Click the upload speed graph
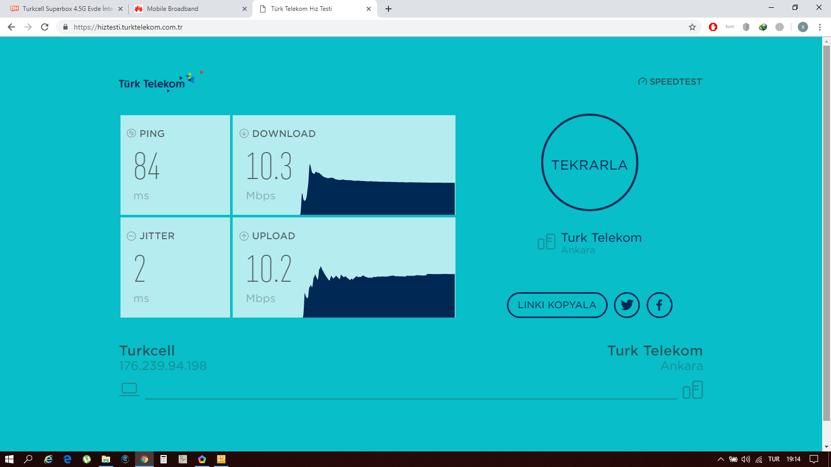The width and height of the screenshot is (831, 467). pyautogui.click(x=379, y=292)
